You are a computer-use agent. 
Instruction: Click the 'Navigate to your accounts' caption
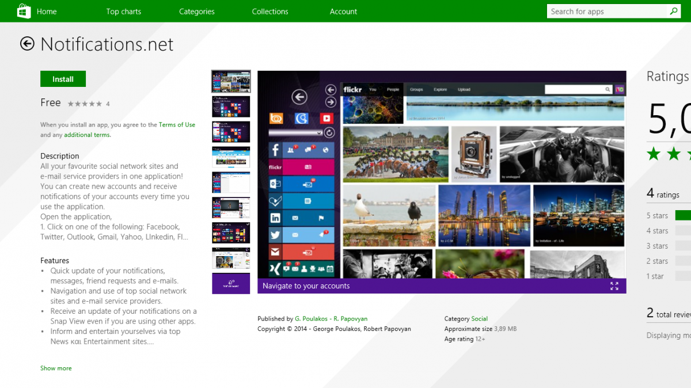306,286
